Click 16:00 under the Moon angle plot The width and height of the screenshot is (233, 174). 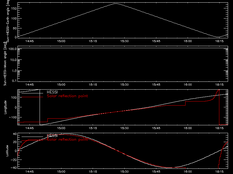tap(188, 85)
